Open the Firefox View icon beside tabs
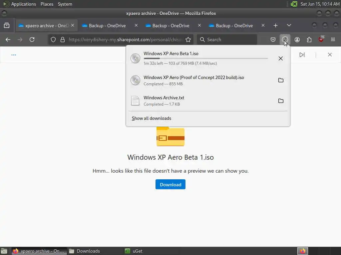Image resolution: width=341 pixels, height=255 pixels. (7, 26)
